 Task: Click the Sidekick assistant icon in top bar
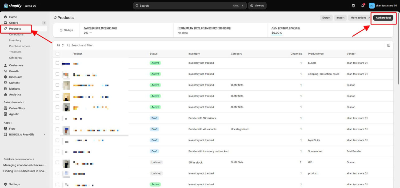click(x=353, y=6)
